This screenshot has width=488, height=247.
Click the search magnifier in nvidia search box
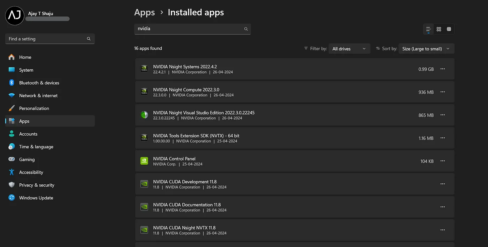coord(246,29)
